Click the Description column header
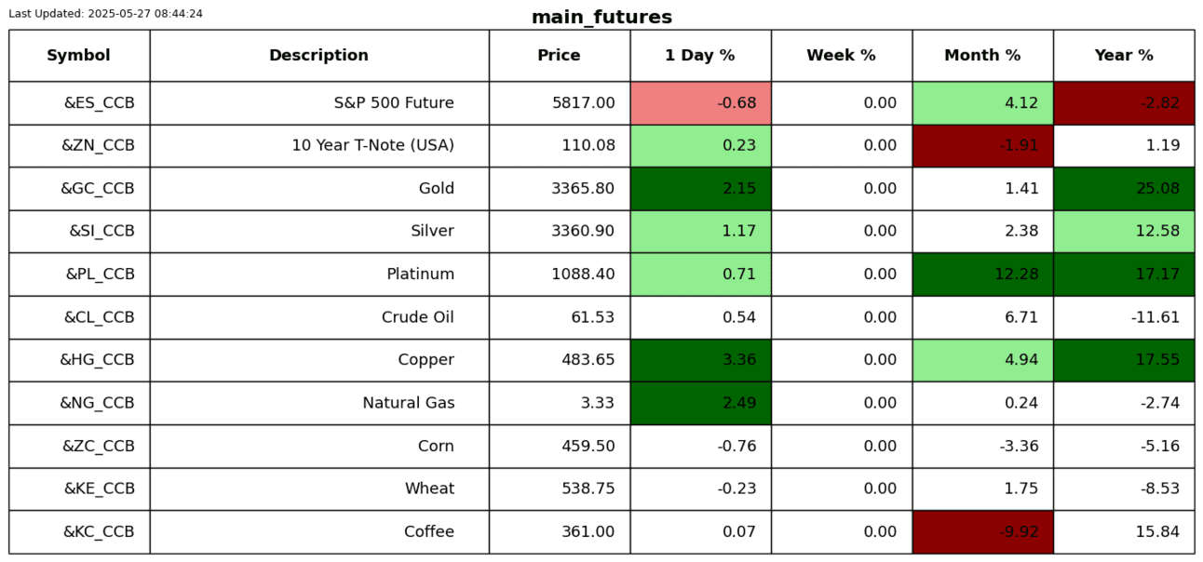Image resolution: width=1203 pixels, height=562 pixels. click(318, 56)
